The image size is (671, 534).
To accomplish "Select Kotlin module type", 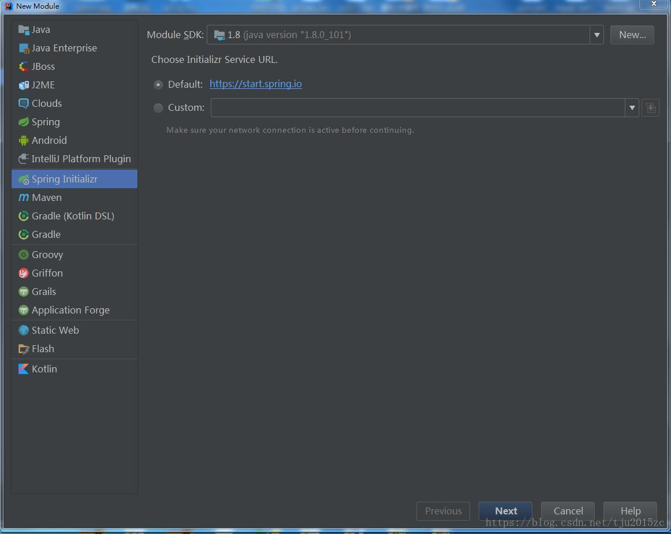I will click(74, 369).
